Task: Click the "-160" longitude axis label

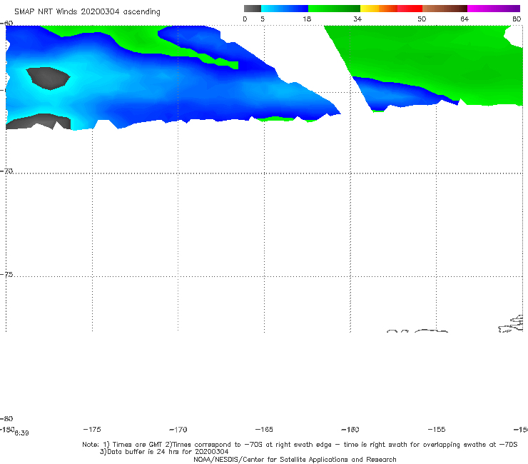Action: (350, 430)
